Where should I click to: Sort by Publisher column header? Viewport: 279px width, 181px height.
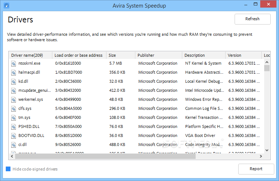[x=158, y=55]
